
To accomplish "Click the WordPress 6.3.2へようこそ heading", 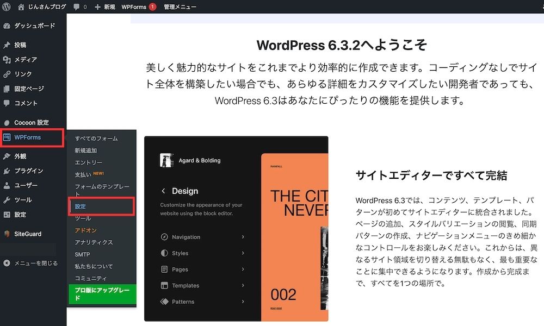I will [342, 45].
